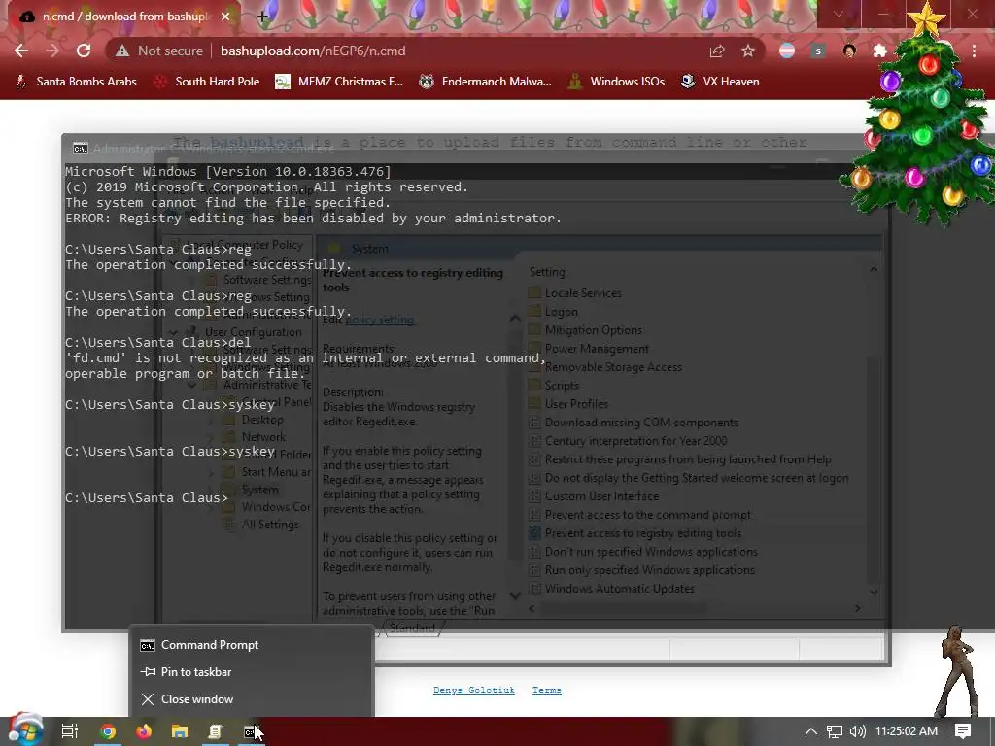Select Custom User Interface setting
This screenshot has width=995, height=746.
click(601, 496)
